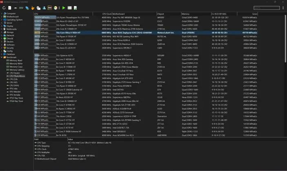Open the Memory Latency benchmark
The width and height of the screenshot is (287, 171).
[17, 70]
